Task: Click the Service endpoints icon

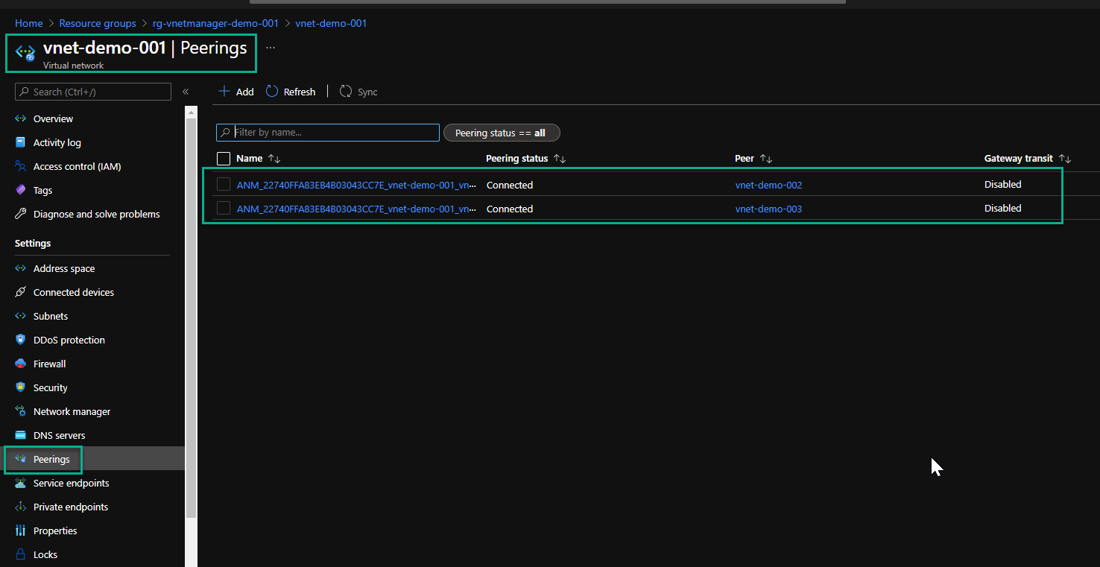Action: coord(21,483)
